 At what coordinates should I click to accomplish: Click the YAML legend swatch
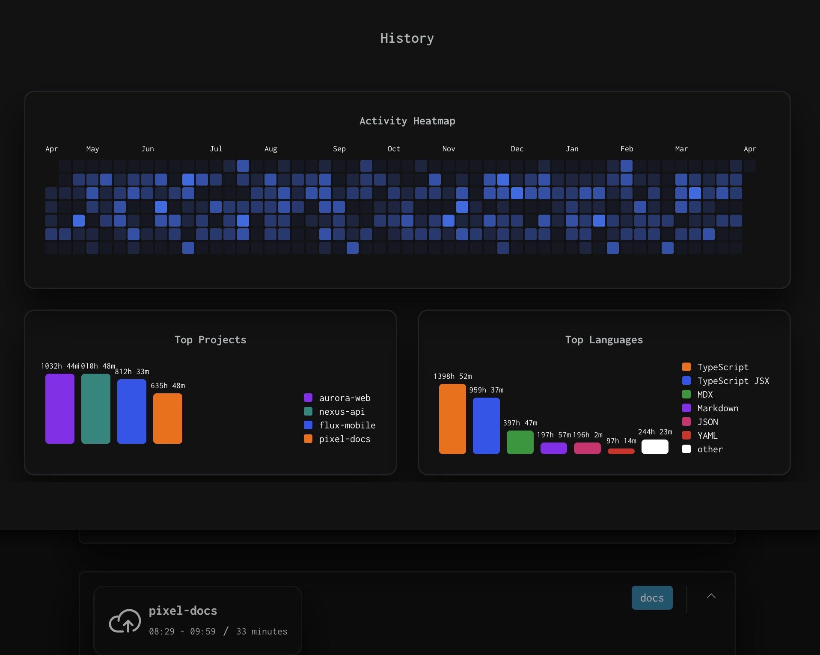686,435
